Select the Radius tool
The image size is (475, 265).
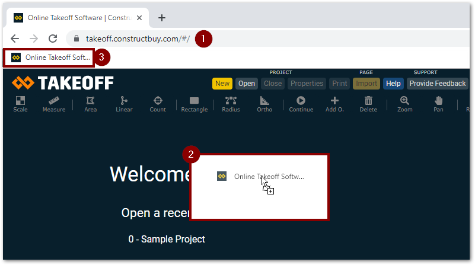pos(231,101)
